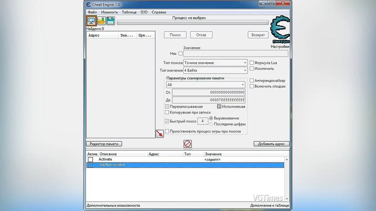Toggle Перезаписываемая checkbox

pos(167,107)
